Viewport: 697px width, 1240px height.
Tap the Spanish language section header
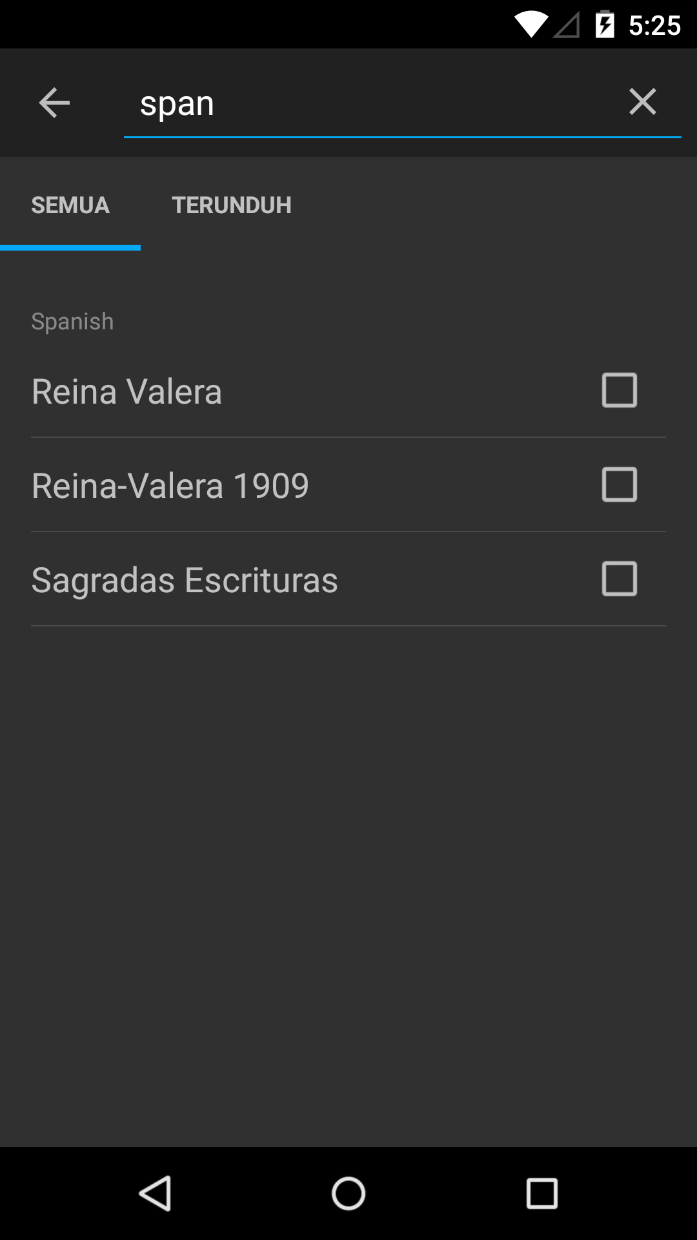point(72,322)
